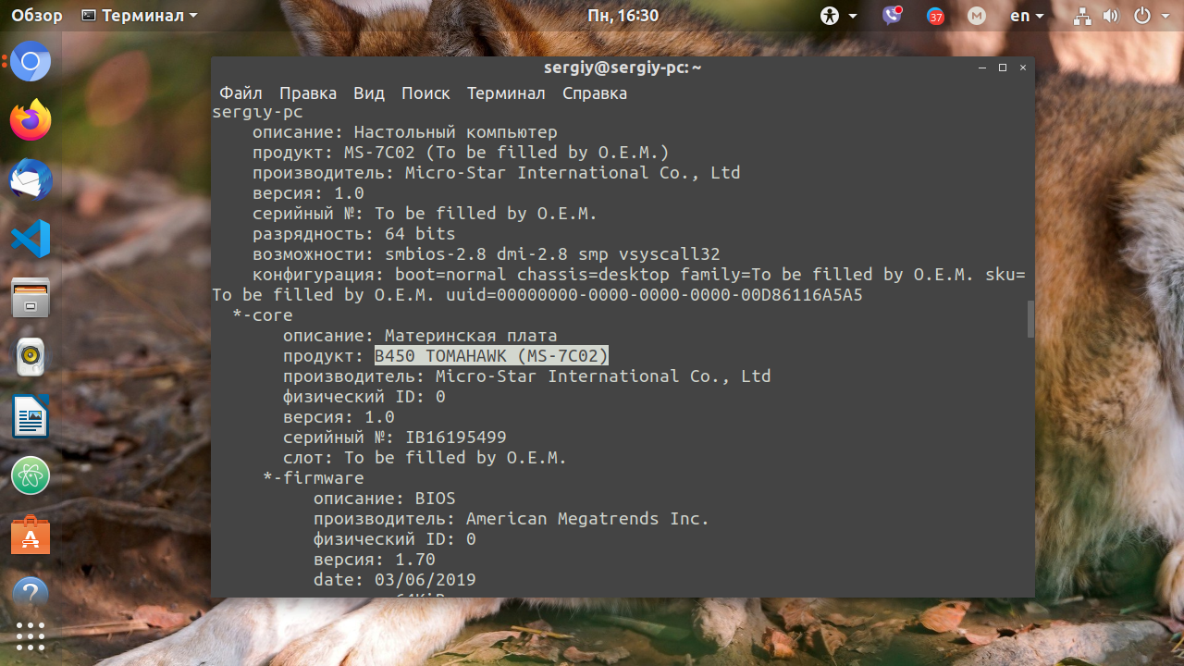Click the terminal title sergiy@sergiy-pc: ~

pyautogui.click(x=623, y=68)
